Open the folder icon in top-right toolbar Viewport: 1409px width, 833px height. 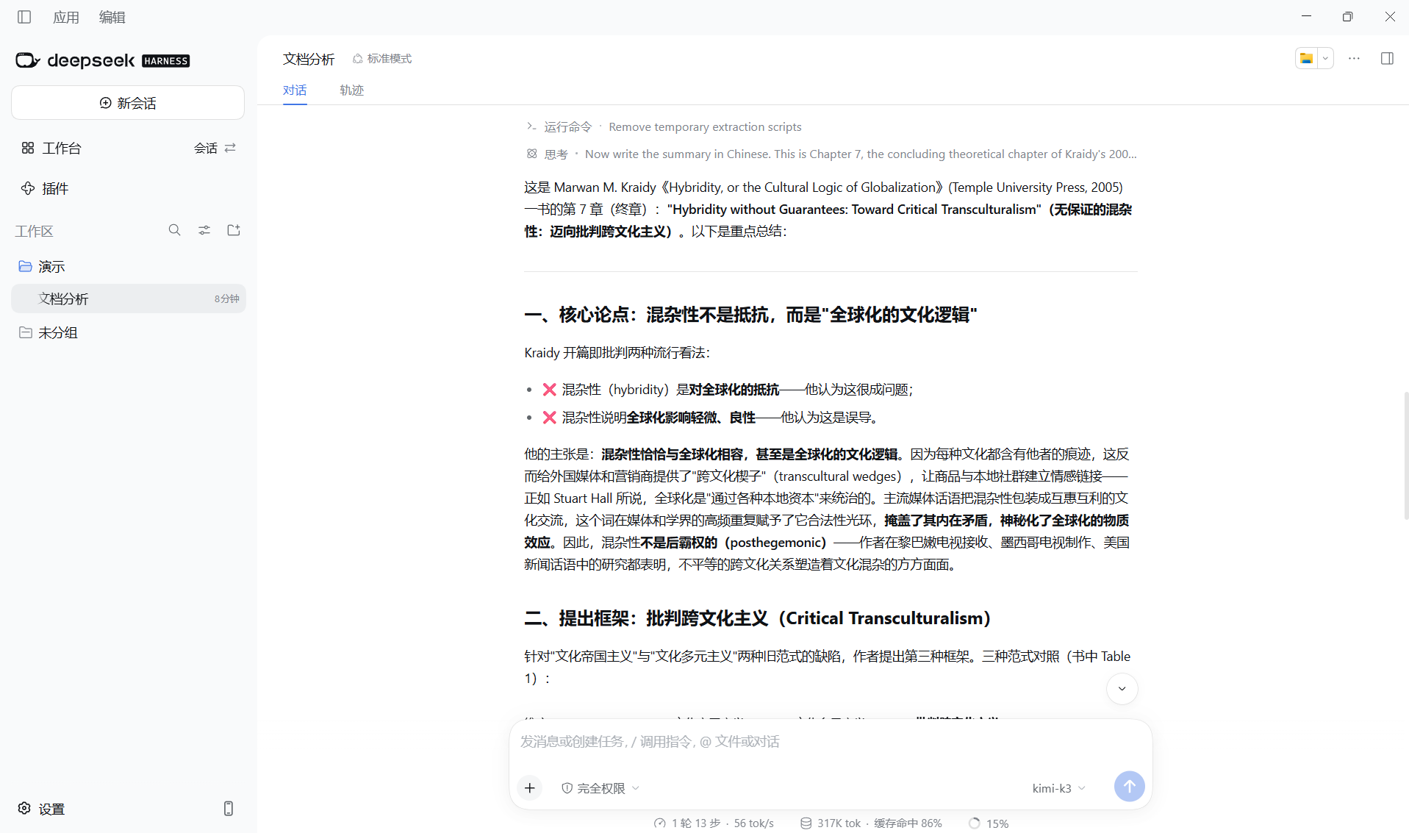1306,58
